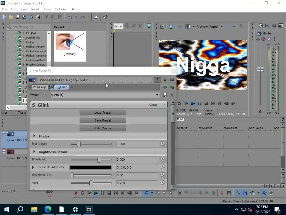Open the Preview (Auto) quality dropdown
The height and width of the screenshot is (215, 286).
coord(221,27)
